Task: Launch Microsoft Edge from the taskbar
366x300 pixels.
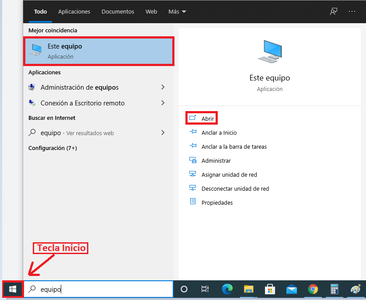Action: (x=227, y=289)
